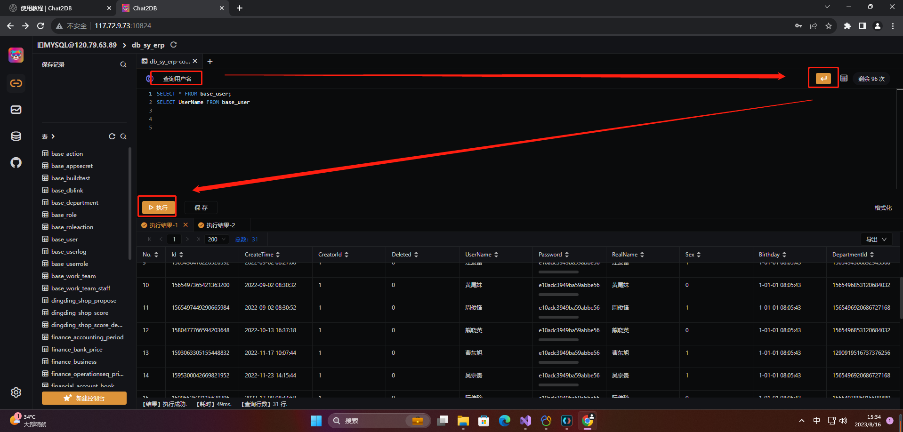
Task: Jump to the last results page
Action: point(199,239)
